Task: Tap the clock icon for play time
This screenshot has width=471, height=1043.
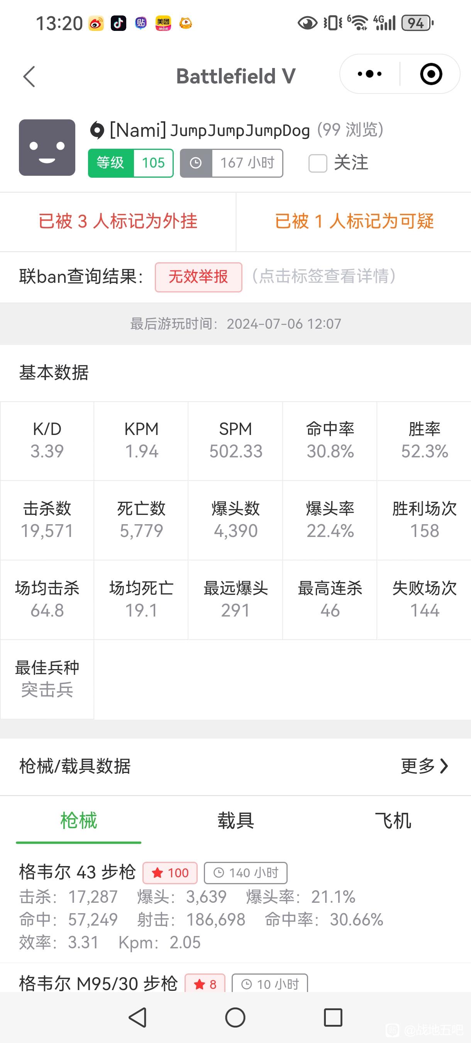Action: (196, 163)
